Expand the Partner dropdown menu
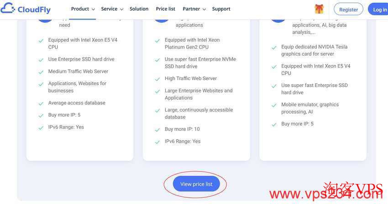Viewport: 388px width, 204px height. [x=194, y=9]
